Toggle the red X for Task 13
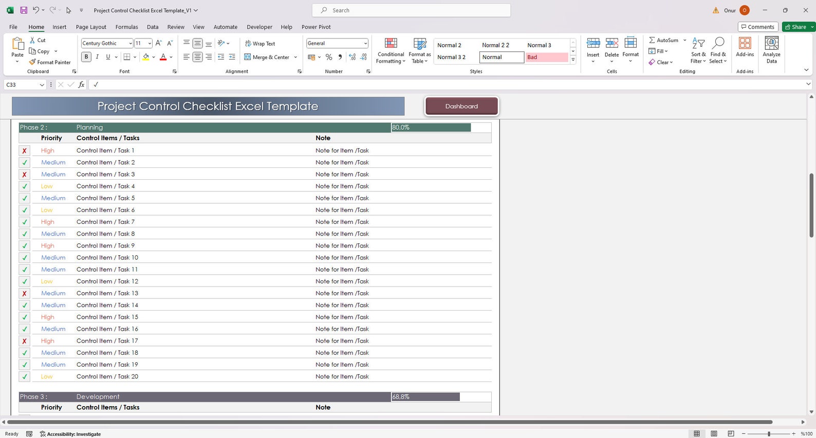This screenshot has height=438, width=816. (x=24, y=293)
